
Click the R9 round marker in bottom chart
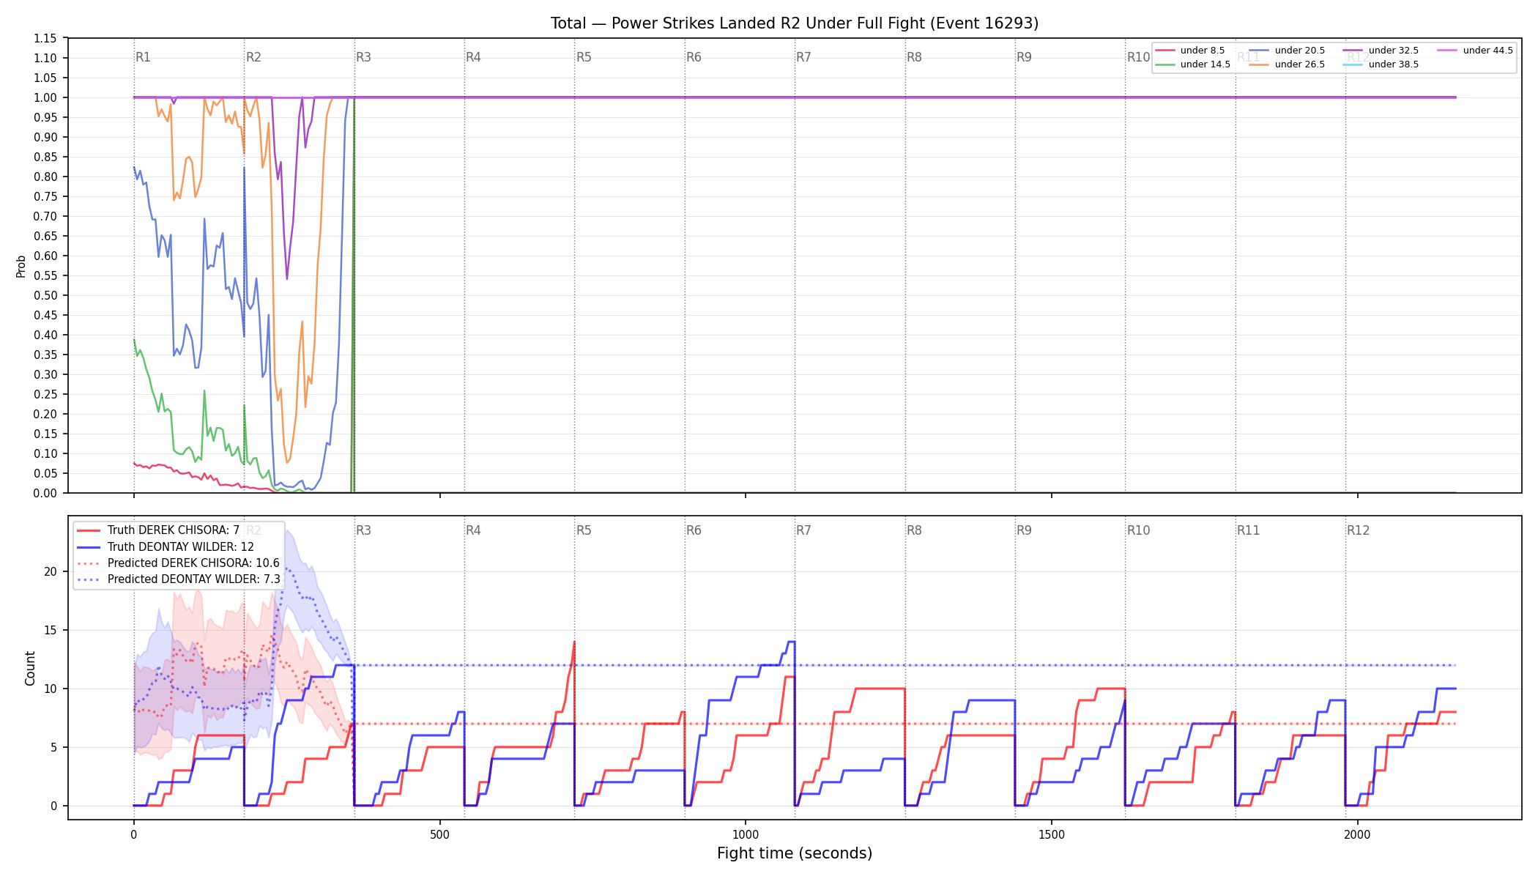1025,530
